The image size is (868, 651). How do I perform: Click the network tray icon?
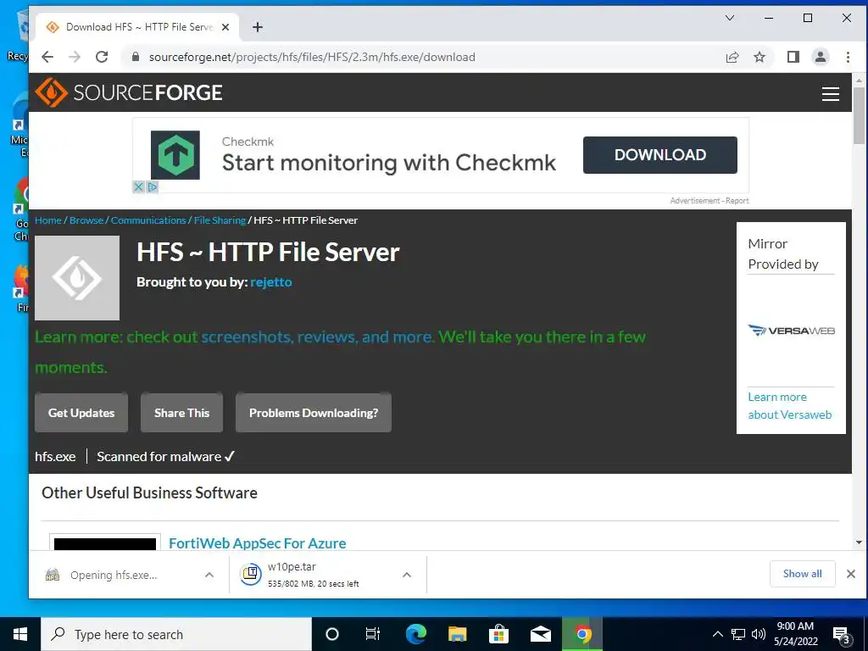tap(738, 634)
